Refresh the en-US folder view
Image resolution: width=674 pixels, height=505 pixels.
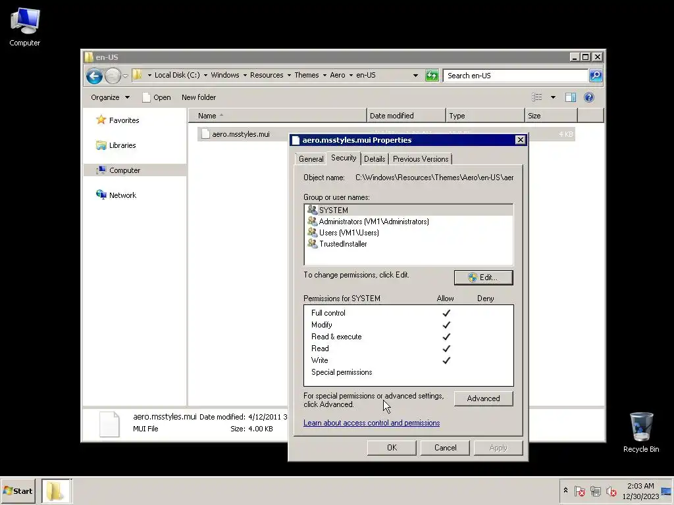(432, 76)
